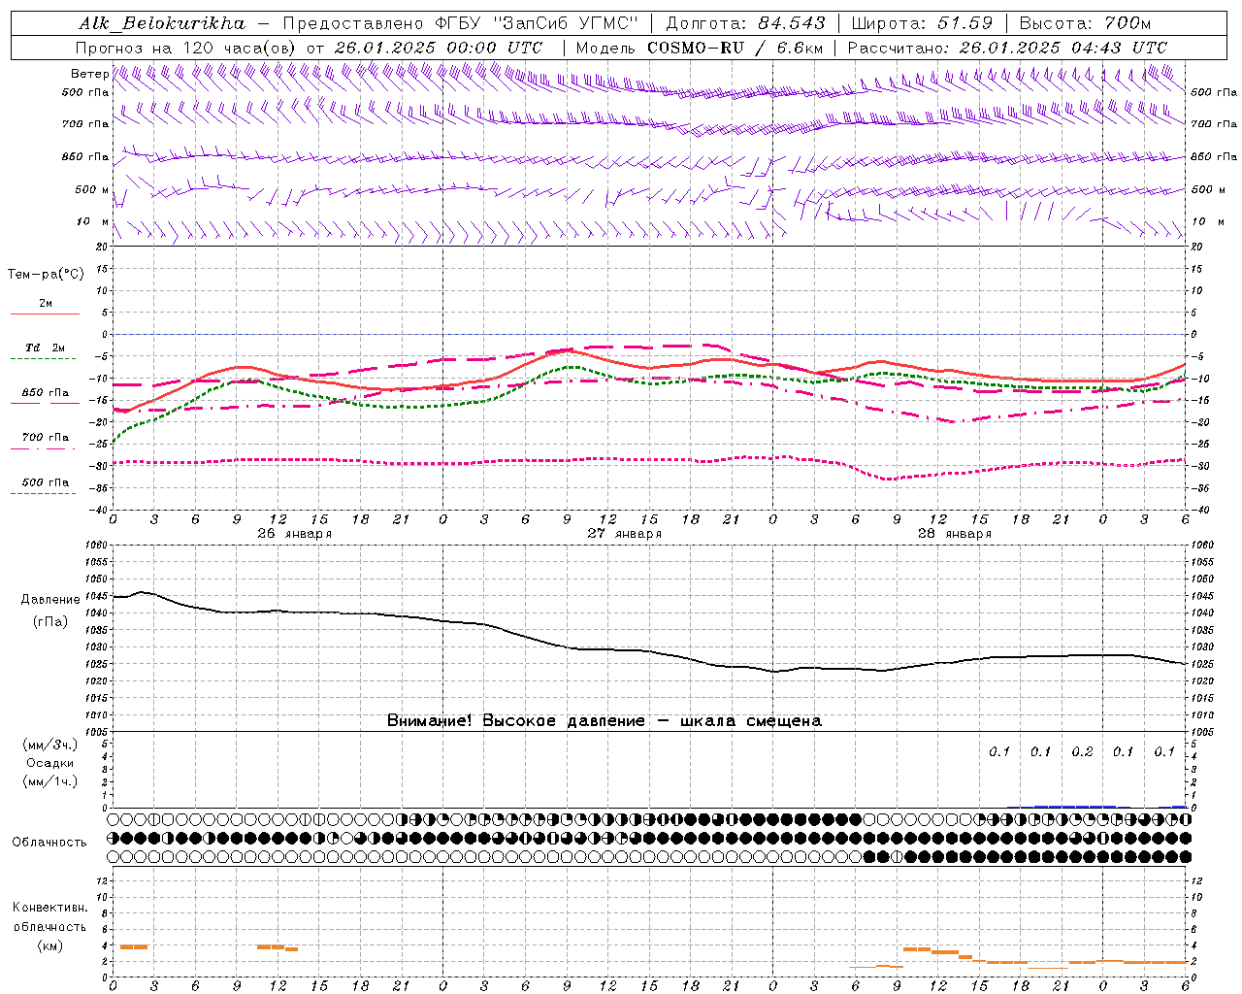The height and width of the screenshot is (994, 1242).
Task: Click the Давление pressure panel label
Action: pyautogui.click(x=50, y=599)
